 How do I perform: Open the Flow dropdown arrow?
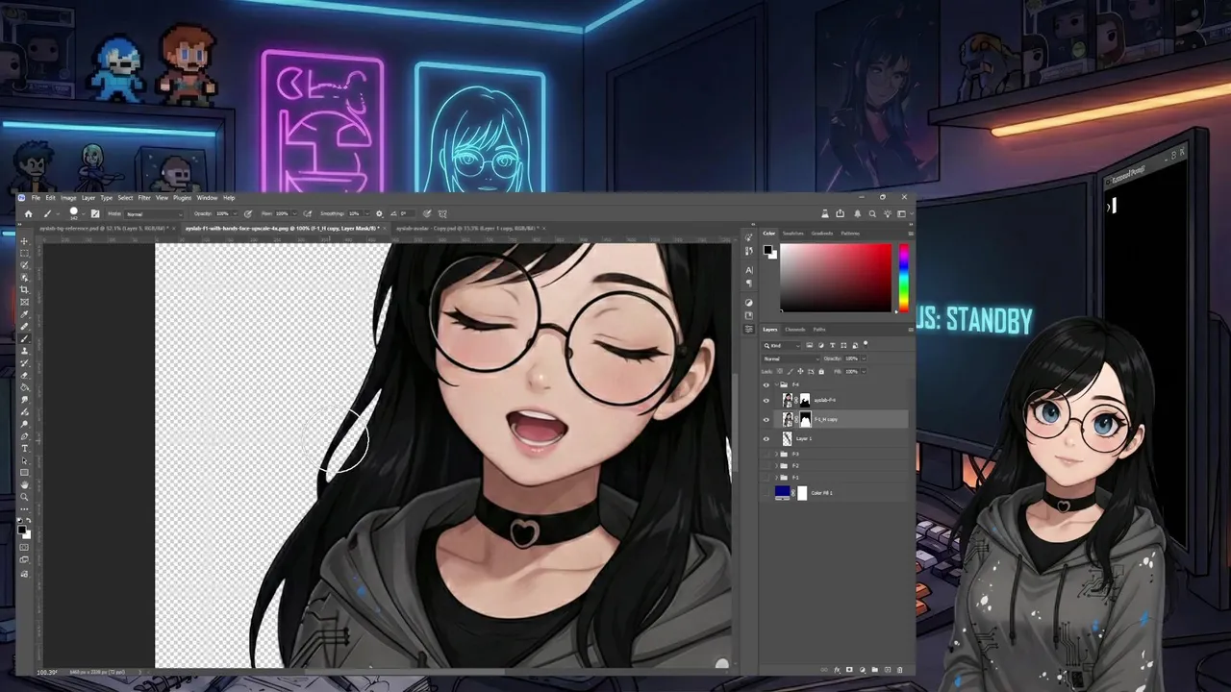click(x=295, y=213)
